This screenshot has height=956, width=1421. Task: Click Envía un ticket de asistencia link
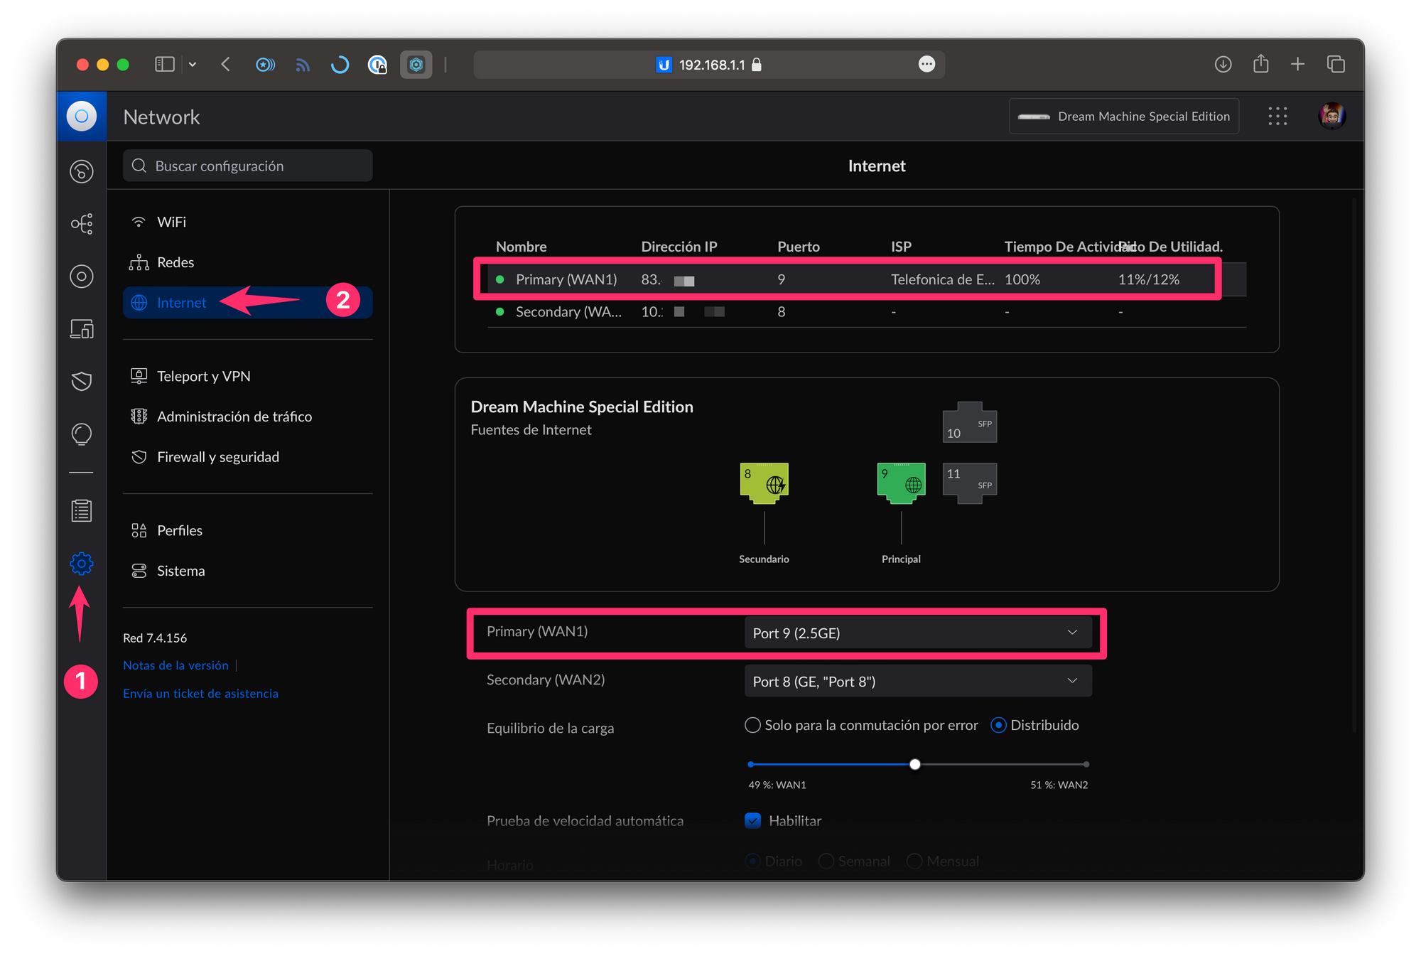pyautogui.click(x=200, y=693)
